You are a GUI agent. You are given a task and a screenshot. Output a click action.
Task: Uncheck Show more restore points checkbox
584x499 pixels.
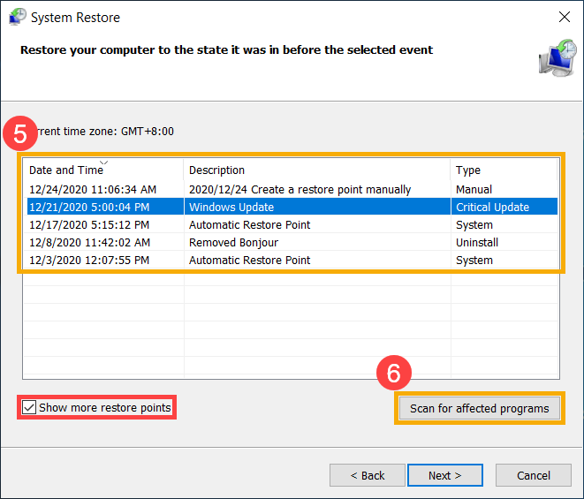(29, 408)
